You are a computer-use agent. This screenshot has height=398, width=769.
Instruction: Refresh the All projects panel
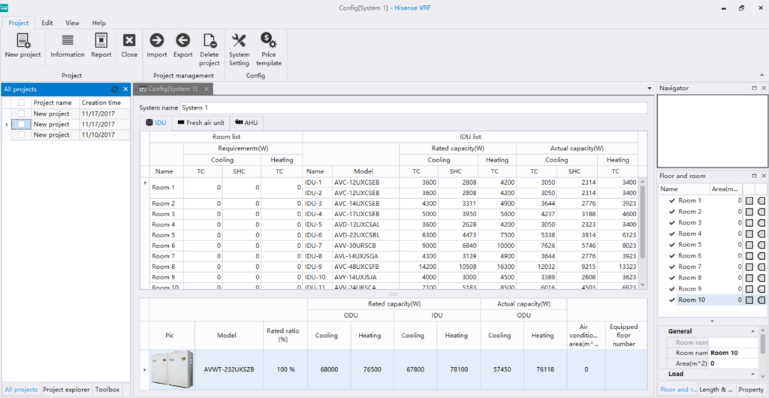(x=115, y=89)
